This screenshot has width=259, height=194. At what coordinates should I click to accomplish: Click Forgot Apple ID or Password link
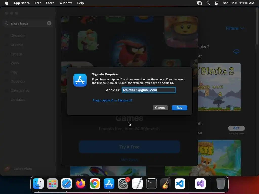coord(112,100)
